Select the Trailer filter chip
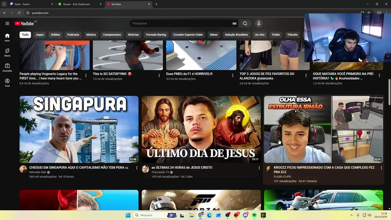Image resolution: width=391 pixels, height=220 pixels. coord(276,35)
